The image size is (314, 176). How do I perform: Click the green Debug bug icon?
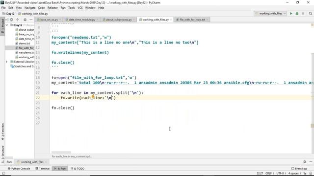[x=297, y=14]
